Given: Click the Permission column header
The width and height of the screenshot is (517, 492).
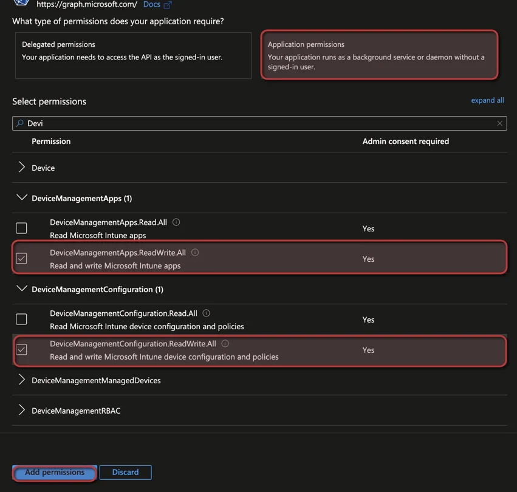Looking at the screenshot, I should [x=51, y=142].
